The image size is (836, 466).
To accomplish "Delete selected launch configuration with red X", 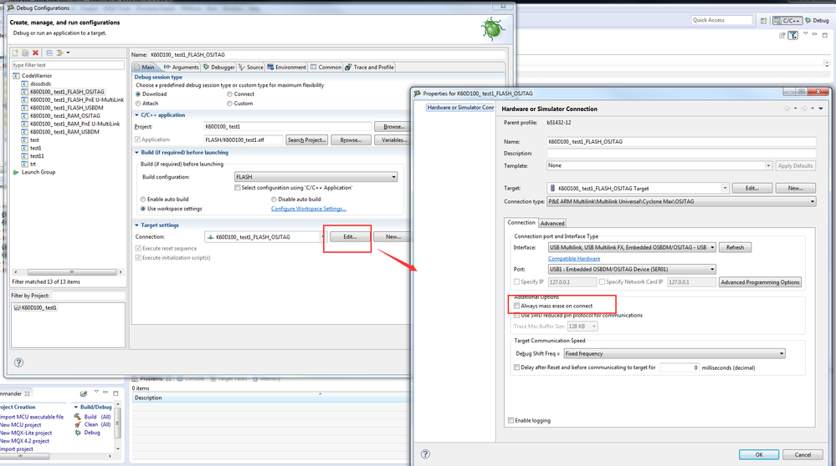I will coord(35,53).
